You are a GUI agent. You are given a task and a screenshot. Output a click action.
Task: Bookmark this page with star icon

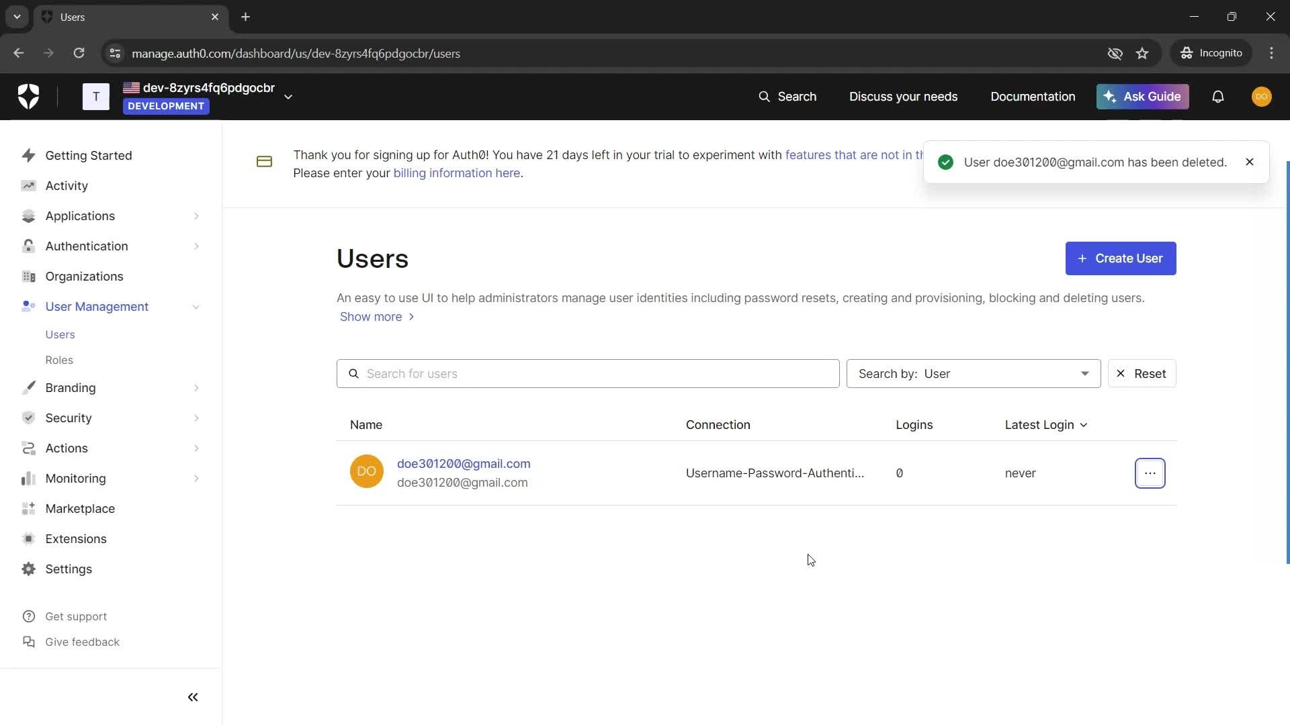click(1142, 53)
